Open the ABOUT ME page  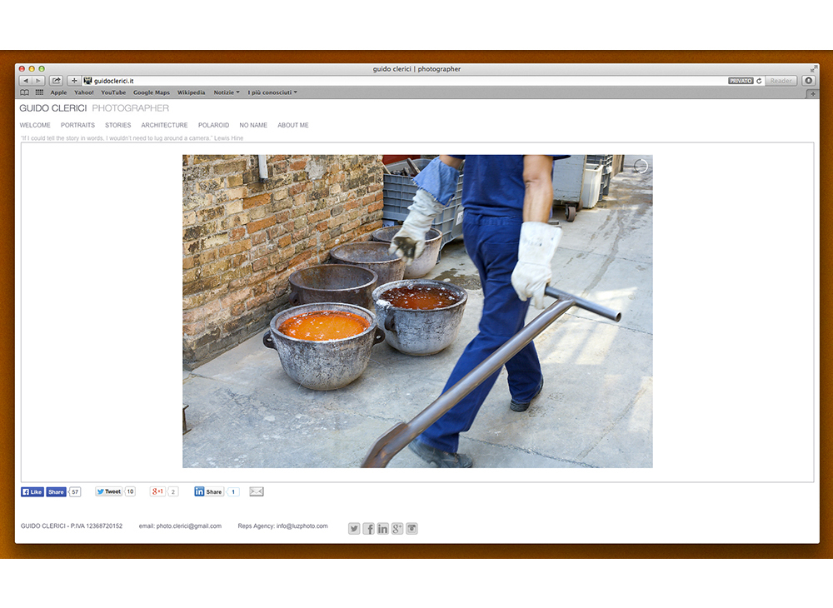[x=293, y=125]
